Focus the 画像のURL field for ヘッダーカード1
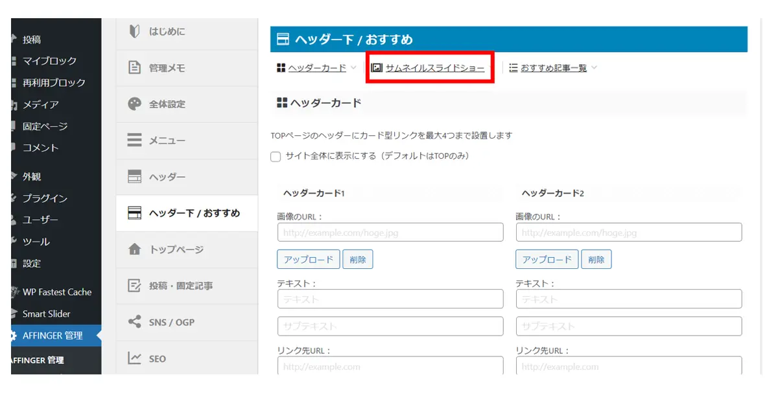 pyautogui.click(x=390, y=233)
